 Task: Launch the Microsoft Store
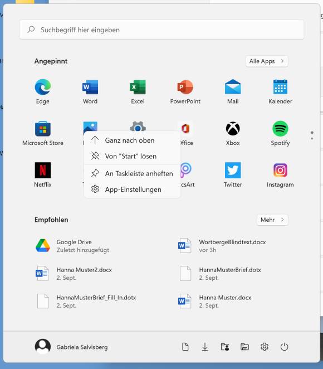[43, 133]
